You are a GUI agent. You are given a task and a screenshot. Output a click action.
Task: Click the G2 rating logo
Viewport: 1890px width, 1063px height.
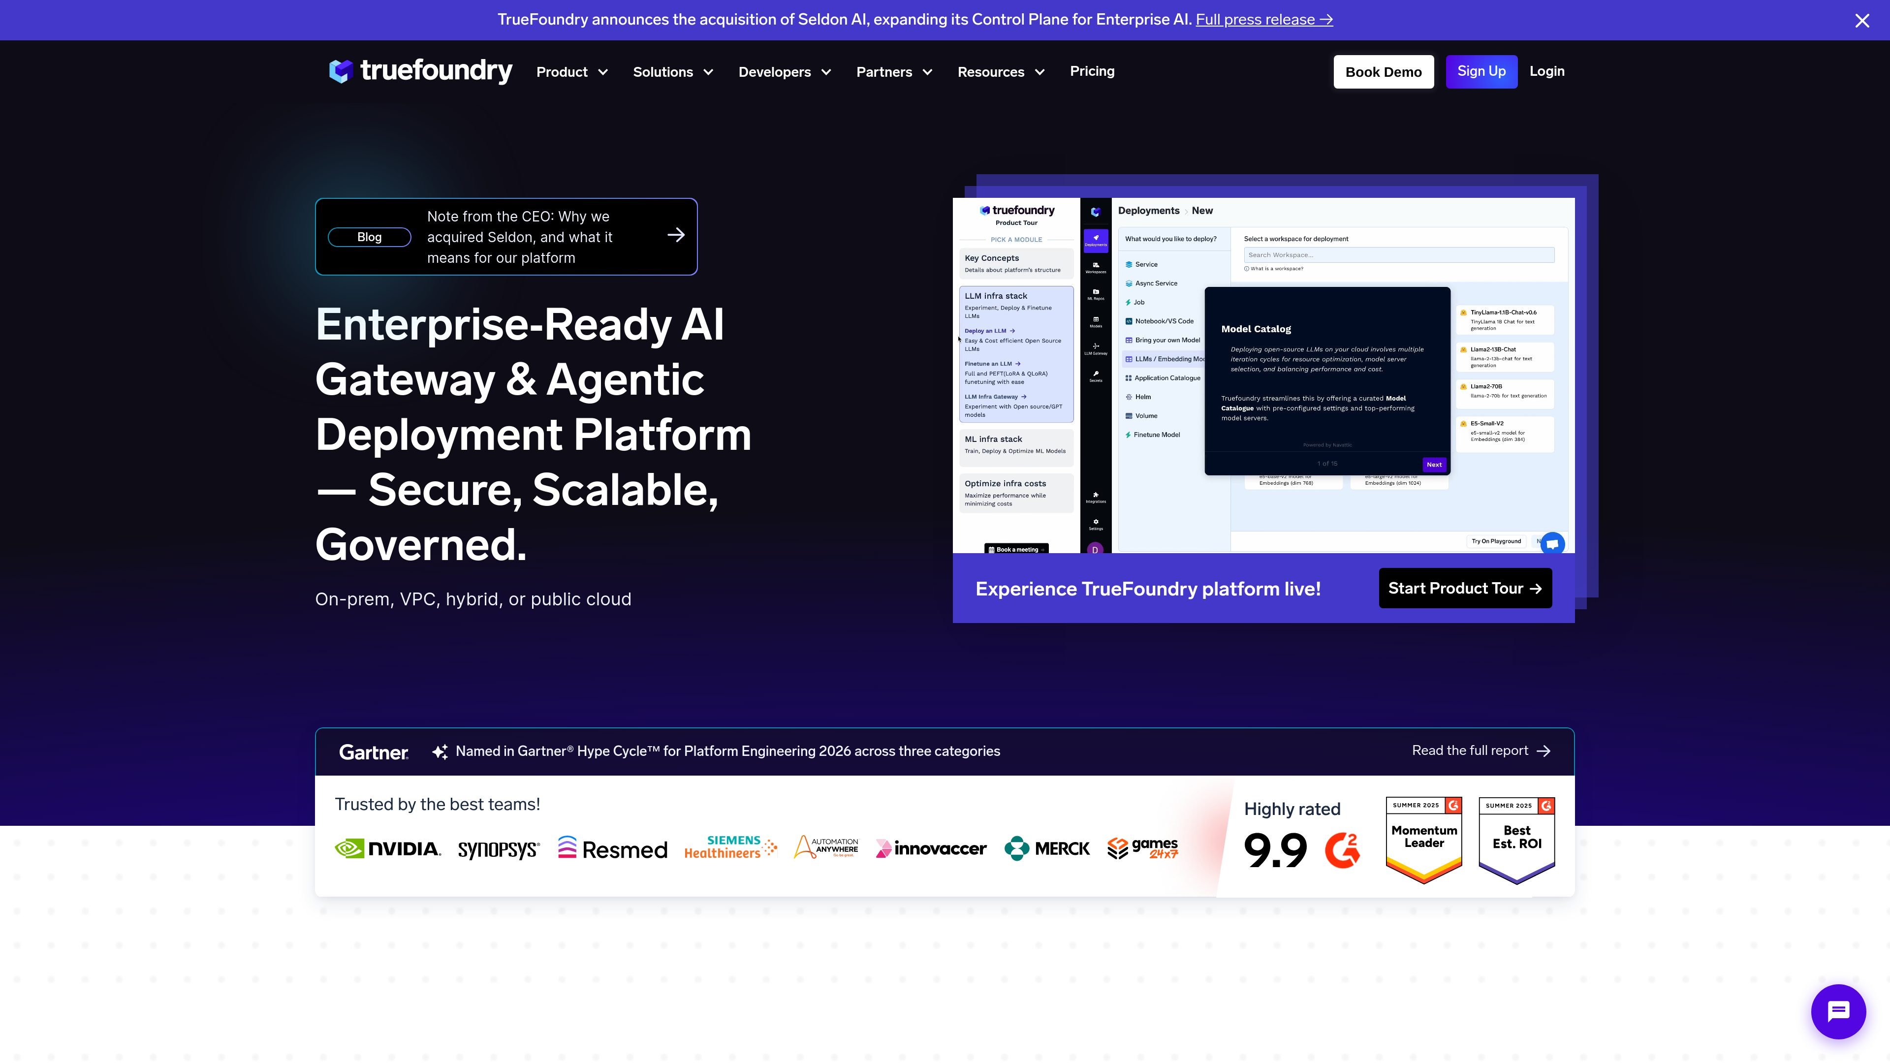1342,850
